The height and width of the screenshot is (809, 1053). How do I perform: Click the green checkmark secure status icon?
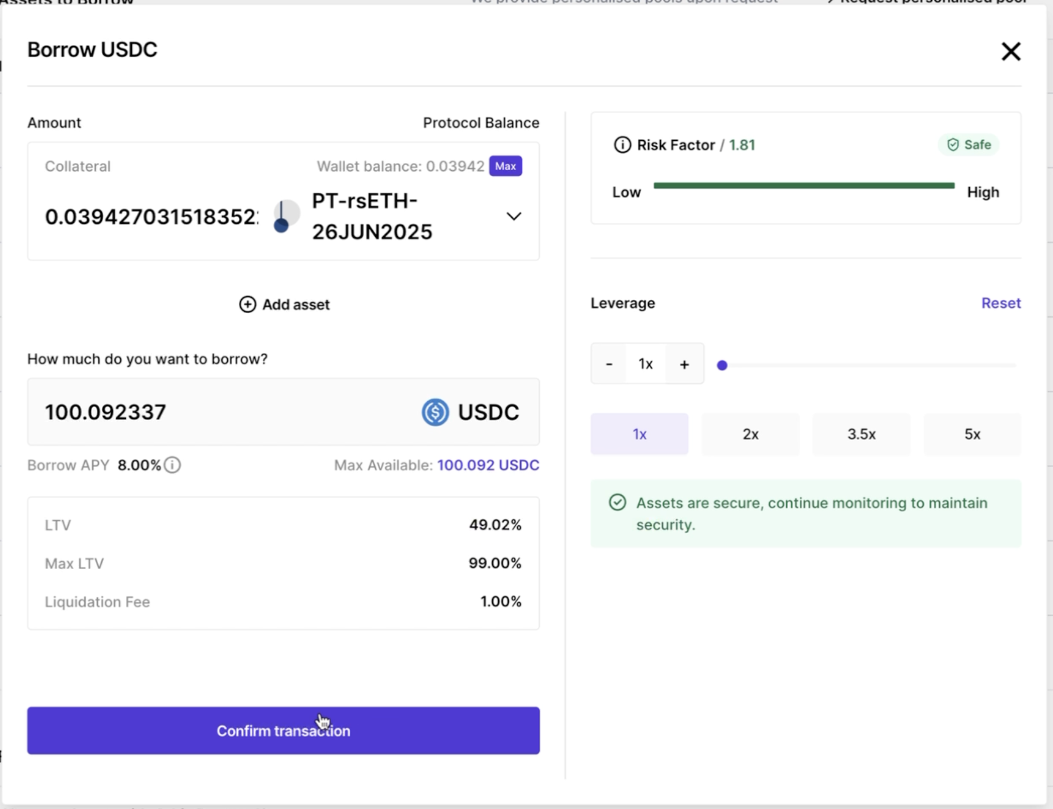pyautogui.click(x=617, y=503)
